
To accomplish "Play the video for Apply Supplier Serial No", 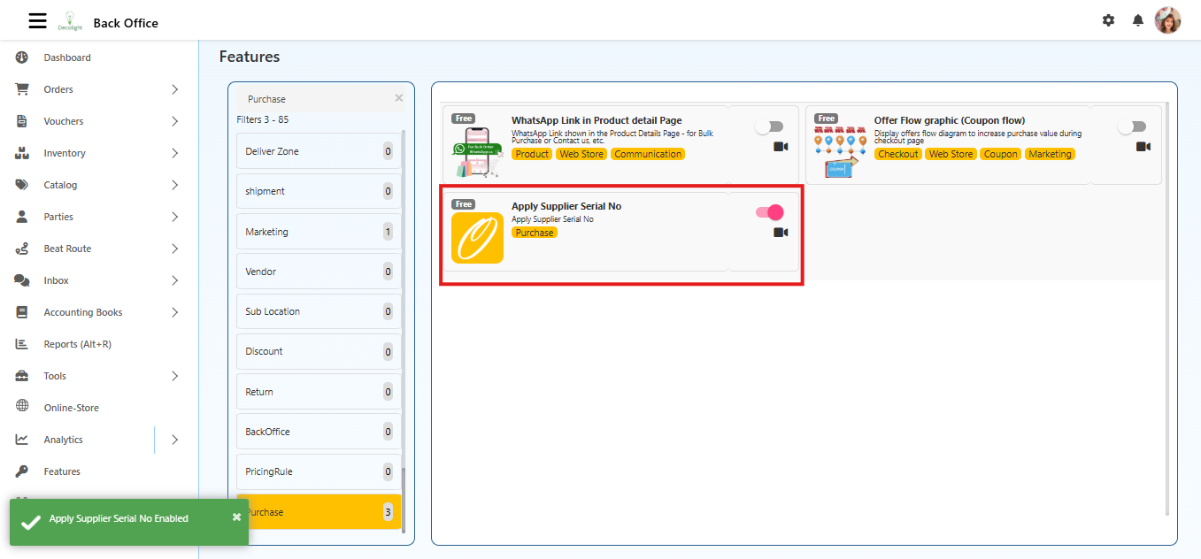I will click(x=780, y=232).
